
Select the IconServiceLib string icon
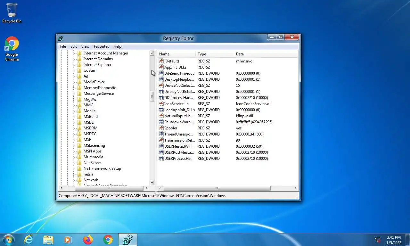pyautogui.click(x=161, y=103)
